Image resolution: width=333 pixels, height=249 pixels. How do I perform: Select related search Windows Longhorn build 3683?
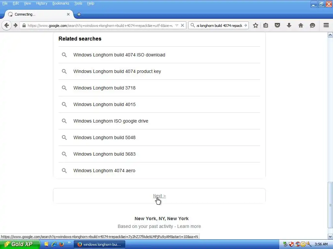pos(159,154)
